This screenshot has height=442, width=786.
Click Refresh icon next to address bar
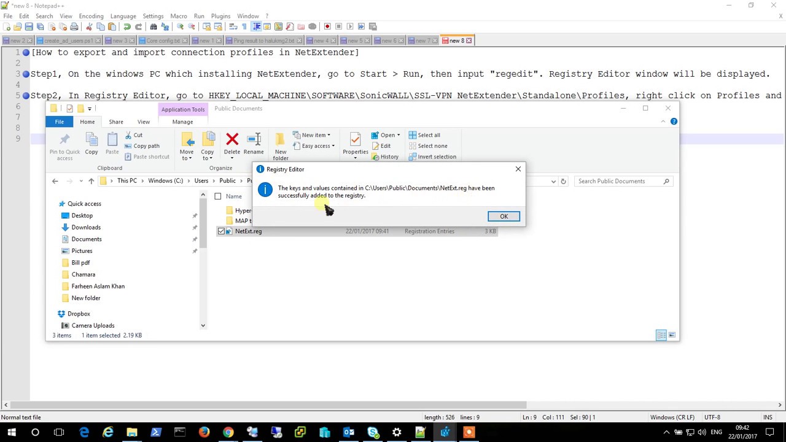click(563, 181)
